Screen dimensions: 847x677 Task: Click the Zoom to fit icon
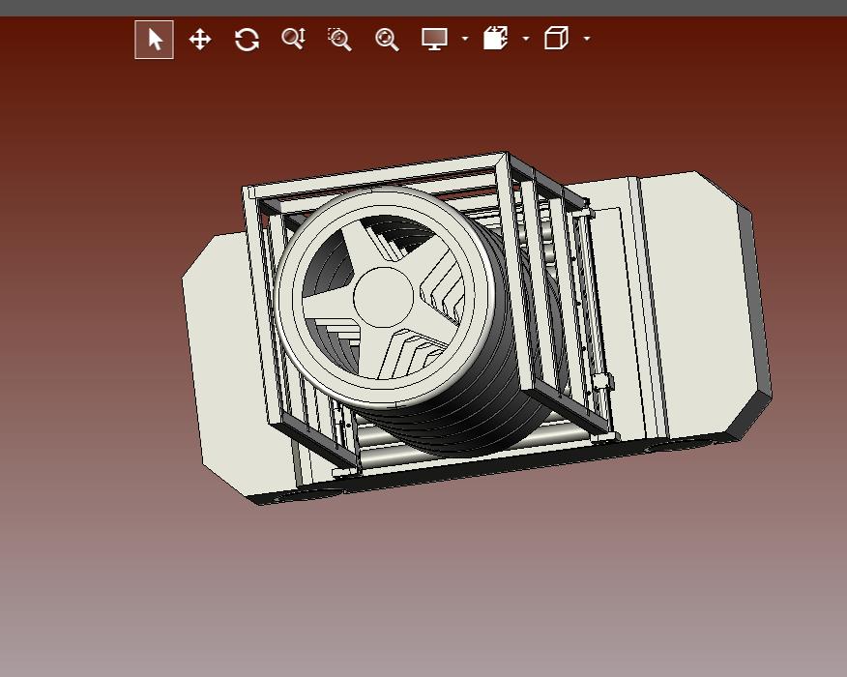(387, 40)
